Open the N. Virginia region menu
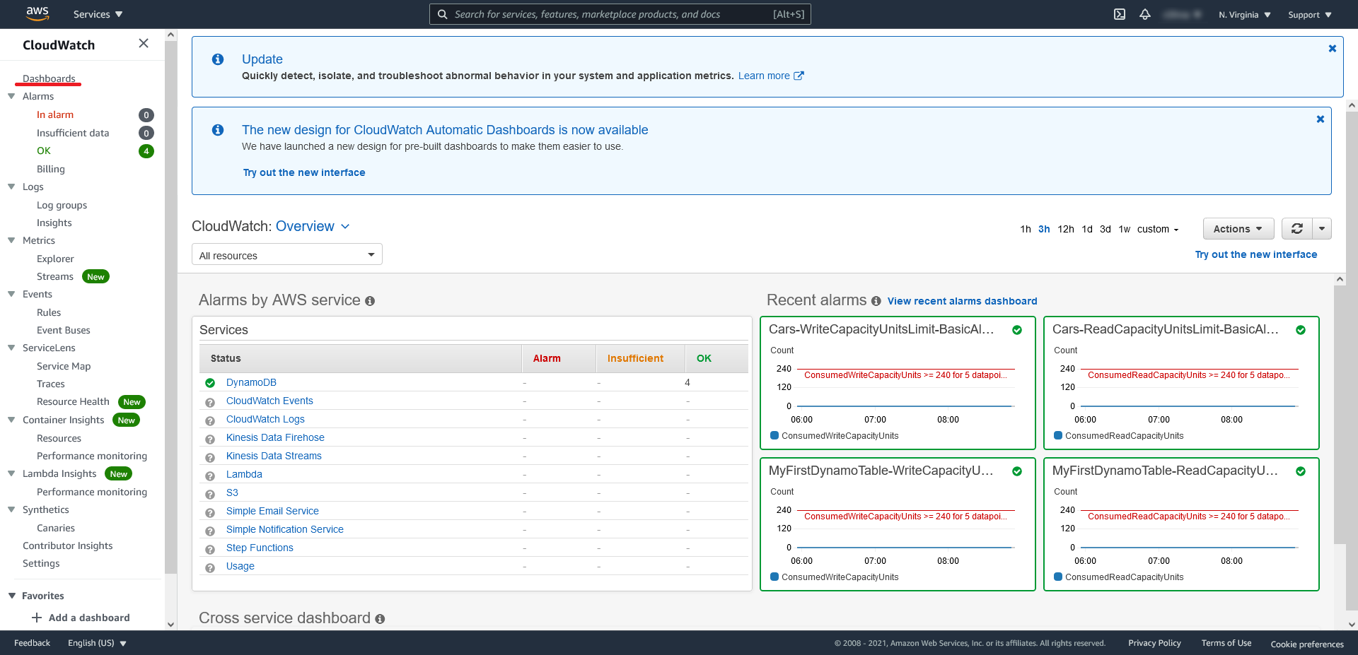1358x655 pixels. pyautogui.click(x=1244, y=15)
